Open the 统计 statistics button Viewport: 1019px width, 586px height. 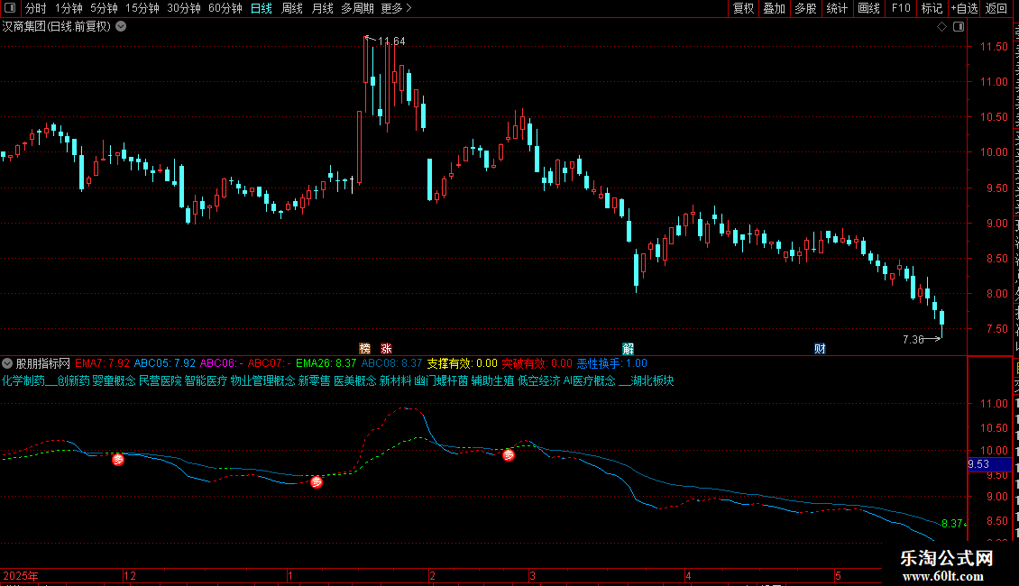(836, 8)
